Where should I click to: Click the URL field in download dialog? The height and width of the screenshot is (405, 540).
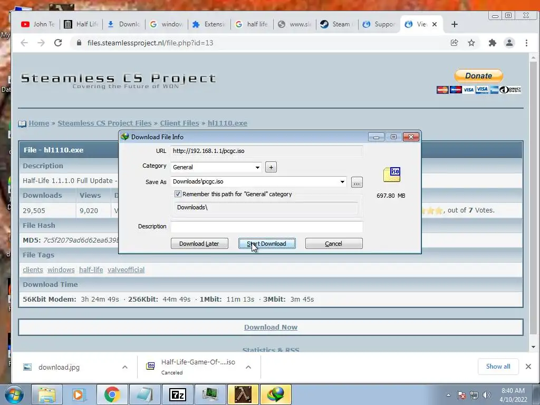[266, 151]
